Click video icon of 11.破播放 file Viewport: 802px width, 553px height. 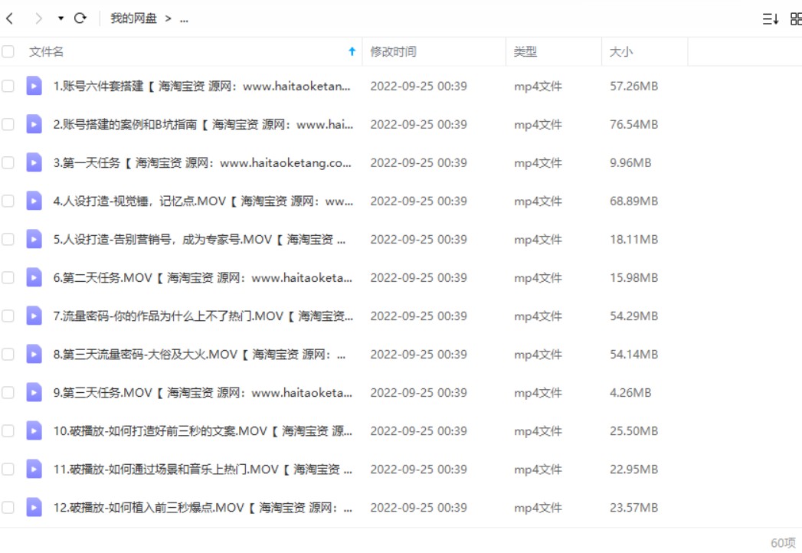point(34,470)
